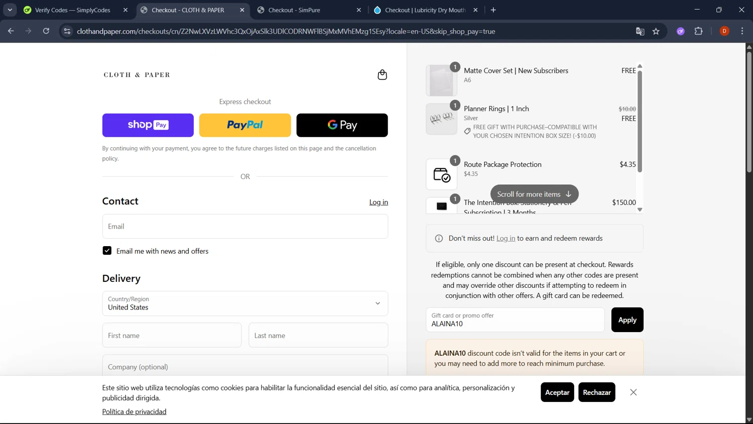Click the First name field
Screen dimensions: 753x424
pyautogui.click(x=172, y=335)
